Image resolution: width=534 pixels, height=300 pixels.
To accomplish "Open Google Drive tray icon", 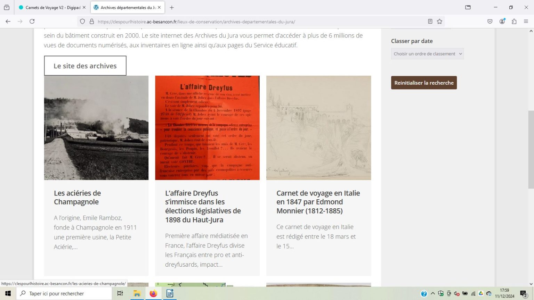I will (x=481, y=293).
